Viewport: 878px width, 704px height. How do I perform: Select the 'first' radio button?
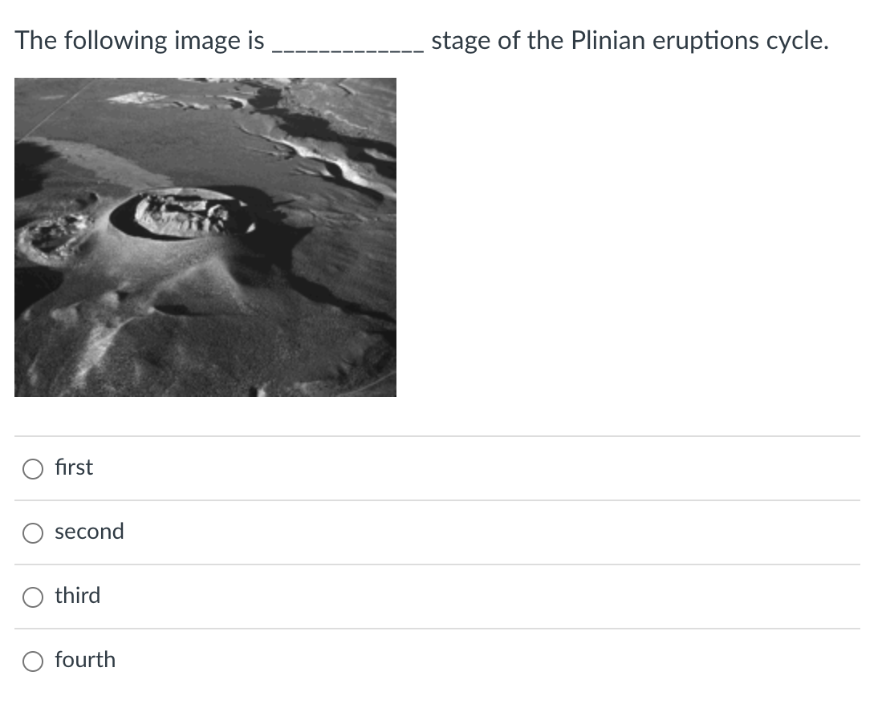click(32, 468)
